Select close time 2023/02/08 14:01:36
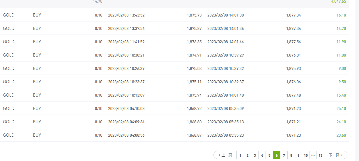 click(226, 28)
